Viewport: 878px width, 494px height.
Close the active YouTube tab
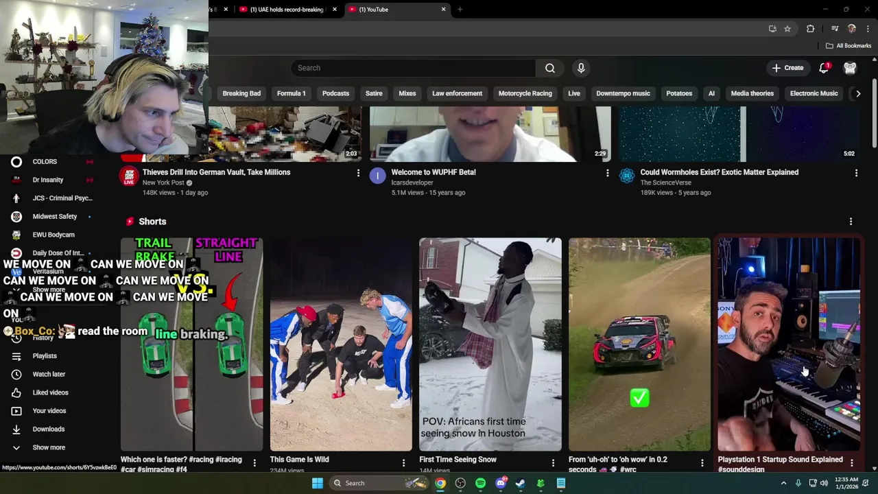coord(443,10)
